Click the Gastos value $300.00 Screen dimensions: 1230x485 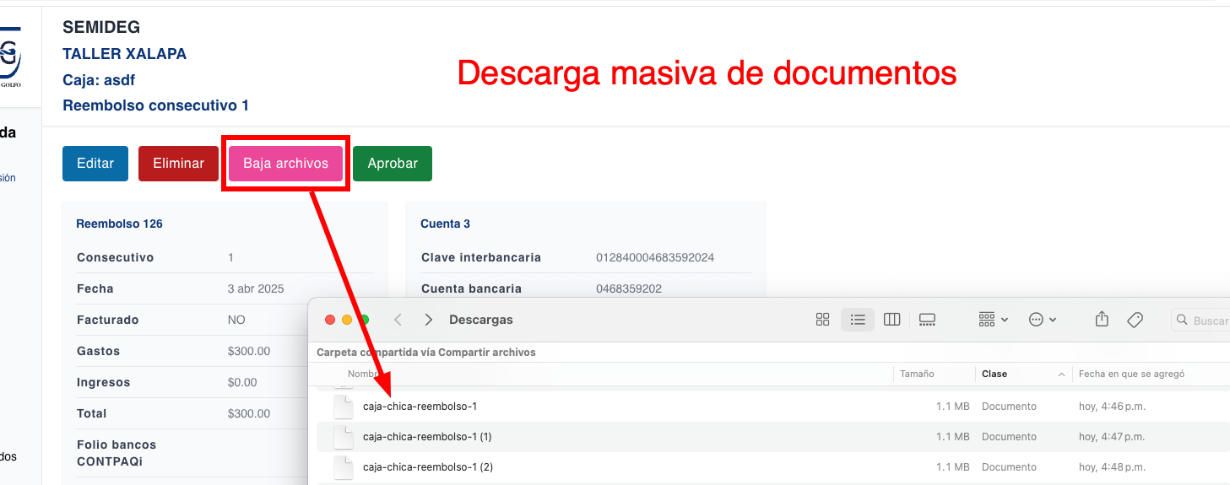pyautogui.click(x=249, y=351)
